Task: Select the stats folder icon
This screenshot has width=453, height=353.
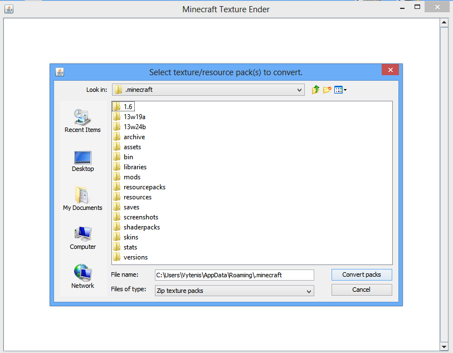Action: (116, 247)
